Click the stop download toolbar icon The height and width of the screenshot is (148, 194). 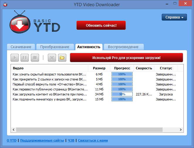point(35,58)
